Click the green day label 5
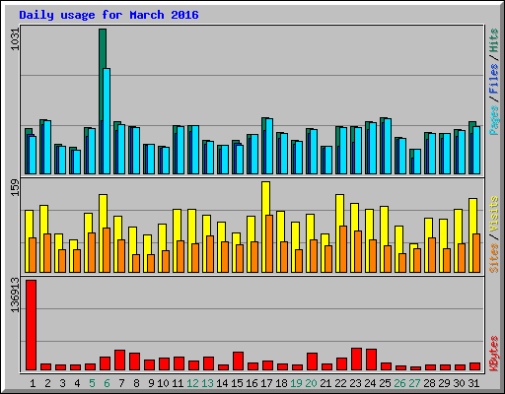This screenshot has width=505, height=394. pos(92,383)
